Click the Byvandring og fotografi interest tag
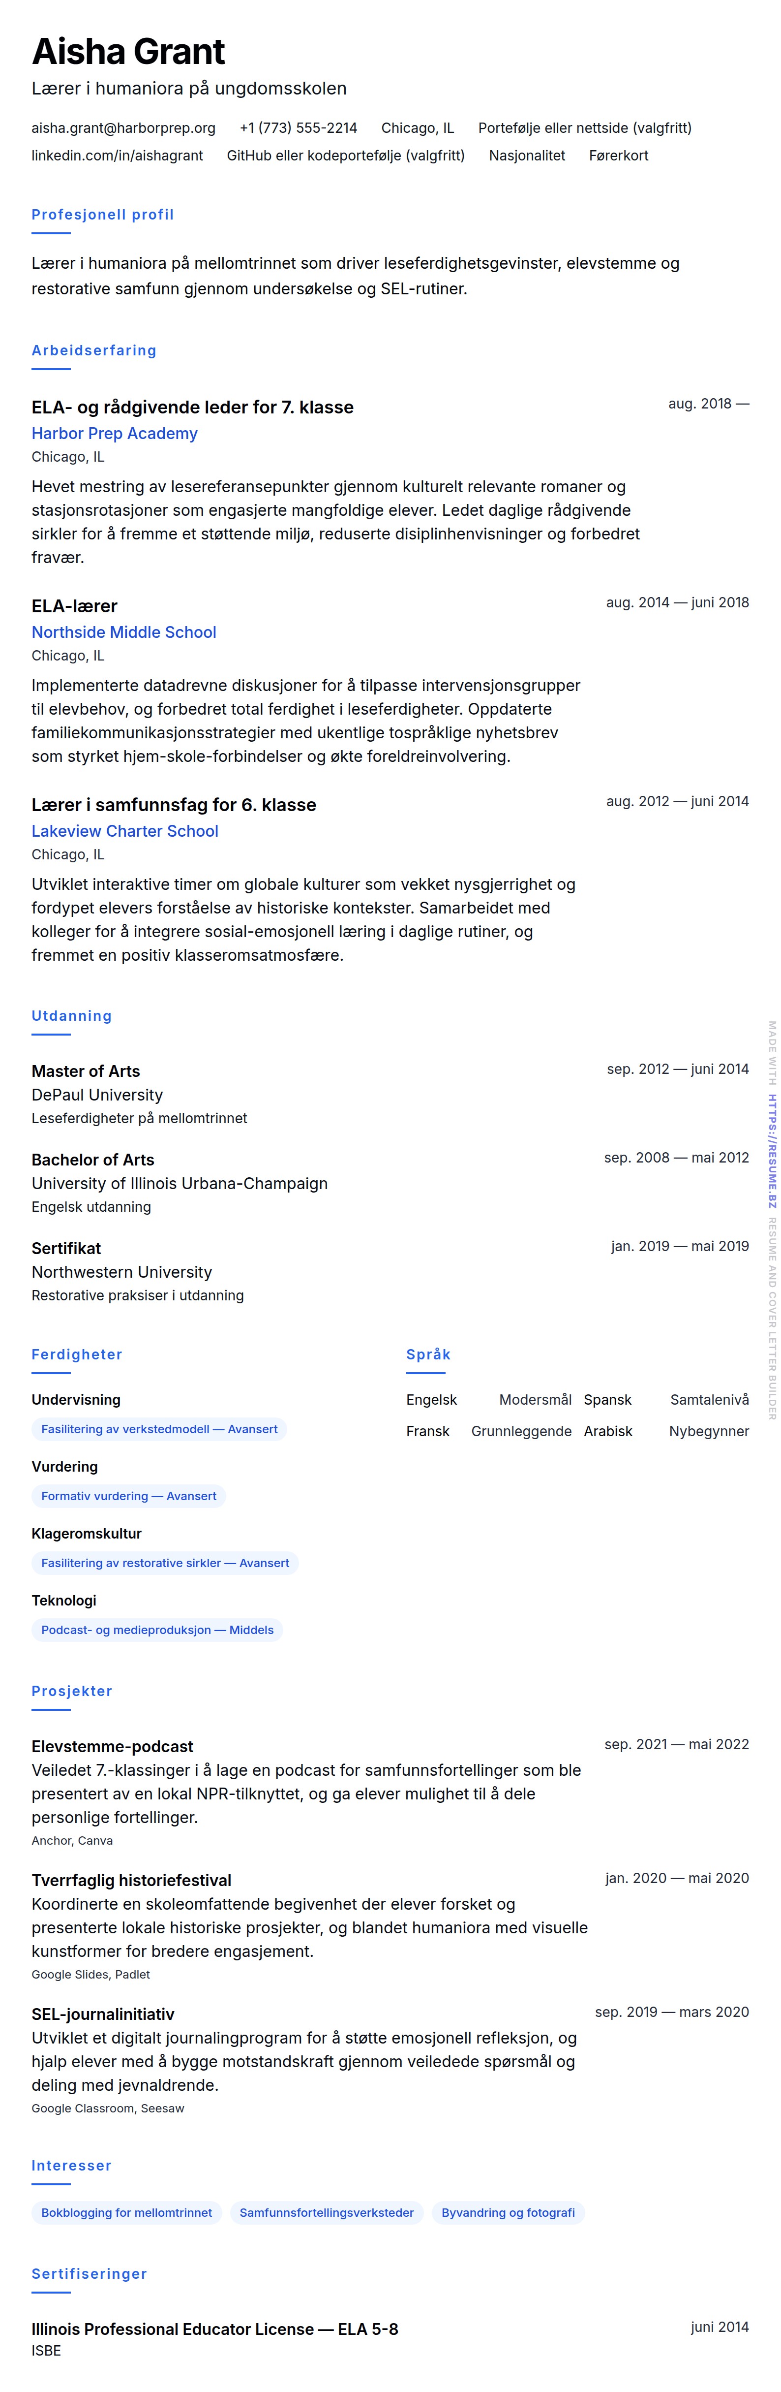The image size is (781, 2392). click(x=508, y=2213)
